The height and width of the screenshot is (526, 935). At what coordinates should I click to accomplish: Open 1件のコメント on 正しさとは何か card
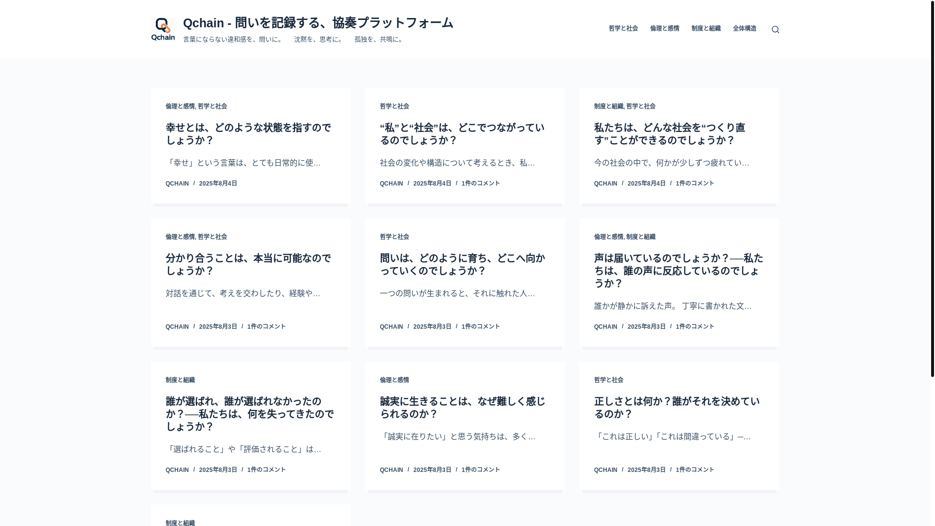pyautogui.click(x=695, y=470)
